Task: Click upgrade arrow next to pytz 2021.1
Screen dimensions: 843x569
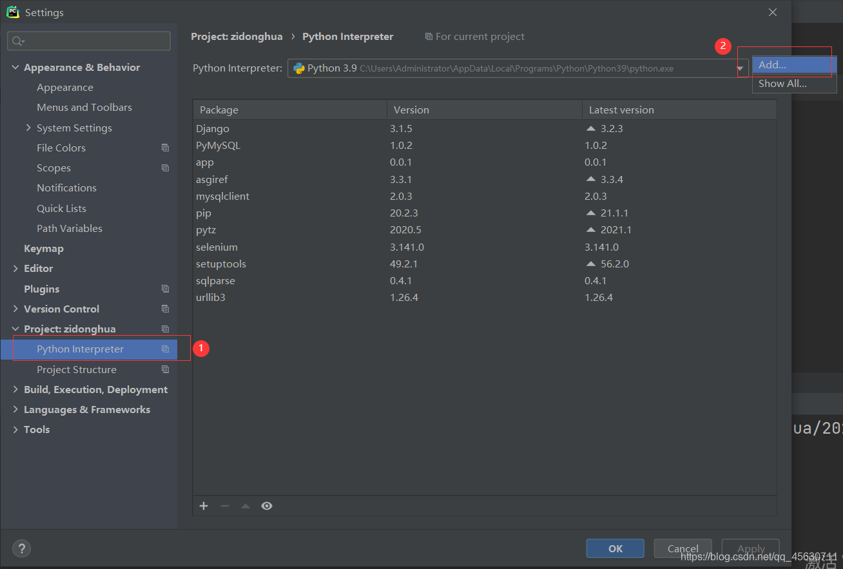Action: 591,229
